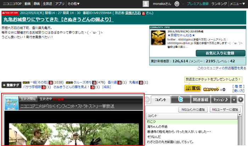Image resolution: width=248 pixels, height=146 pixels.
Task: Expand the メニュー dropdown in top bar
Action: click(238, 4)
